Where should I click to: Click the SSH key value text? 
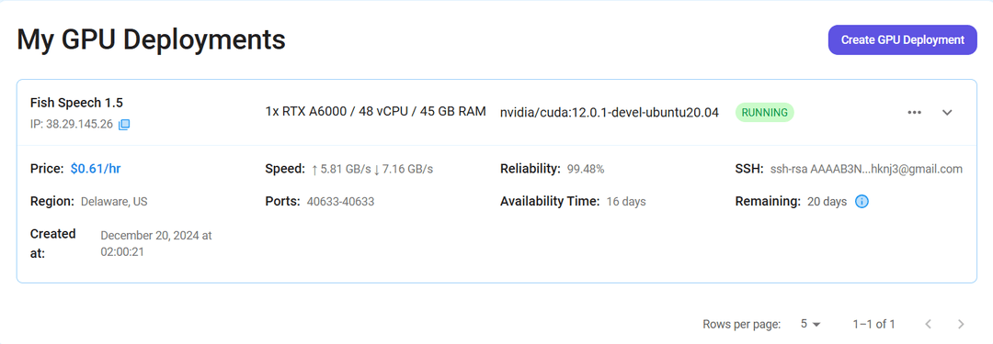[x=866, y=169]
